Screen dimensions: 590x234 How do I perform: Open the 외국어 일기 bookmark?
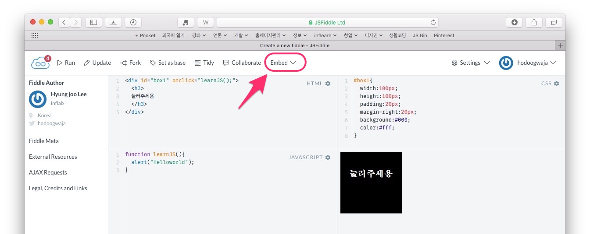pos(174,35)
